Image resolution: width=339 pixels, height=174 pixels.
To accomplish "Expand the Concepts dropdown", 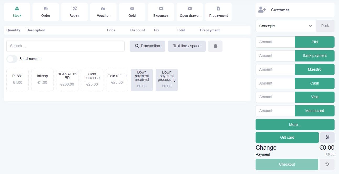I will pyautogui.click(x=285, y=26).
